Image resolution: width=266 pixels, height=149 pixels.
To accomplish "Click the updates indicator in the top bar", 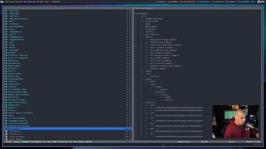I will click(231, 2).
